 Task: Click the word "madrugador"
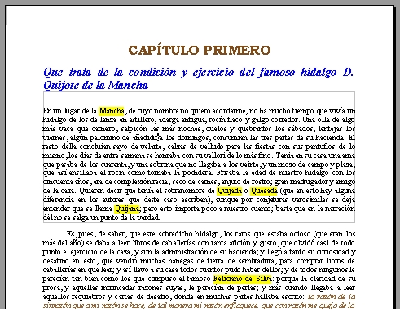309,182
